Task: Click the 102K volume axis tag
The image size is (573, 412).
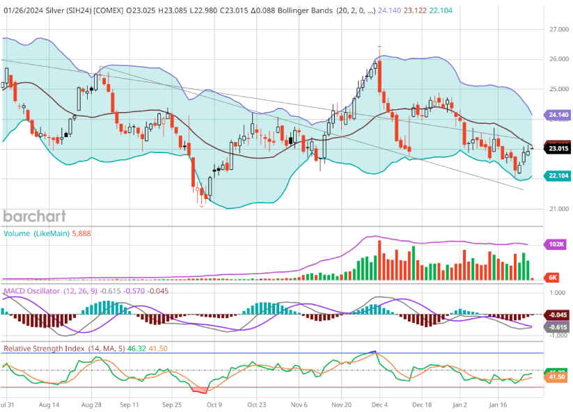Action: tap(557, 245)
